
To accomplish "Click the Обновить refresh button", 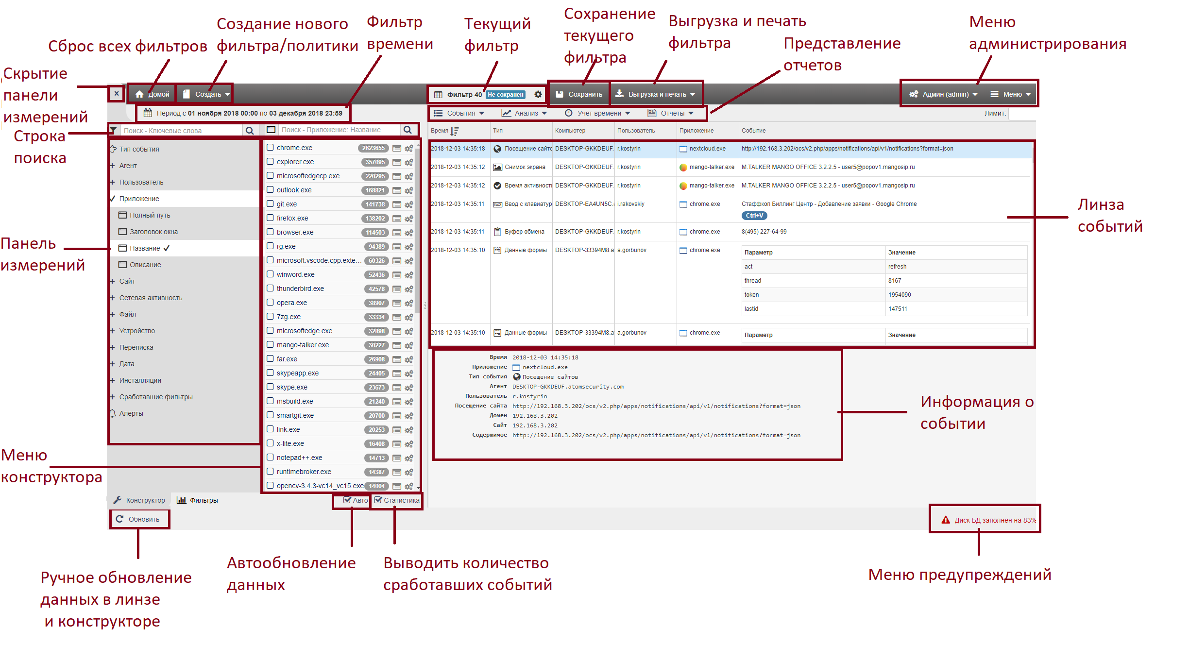I will (138, 519).
